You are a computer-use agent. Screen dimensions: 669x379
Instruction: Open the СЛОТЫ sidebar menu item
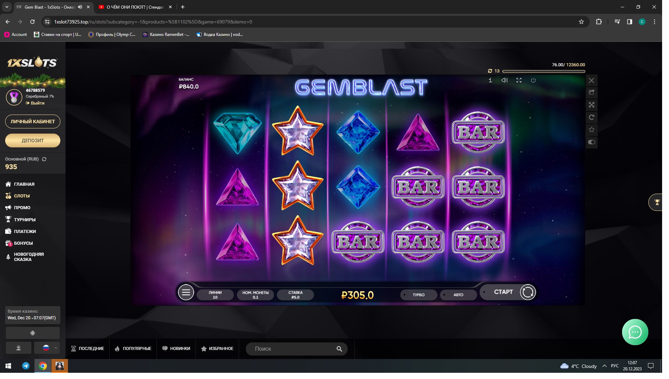pyautogui.click(x=22, y=196)
